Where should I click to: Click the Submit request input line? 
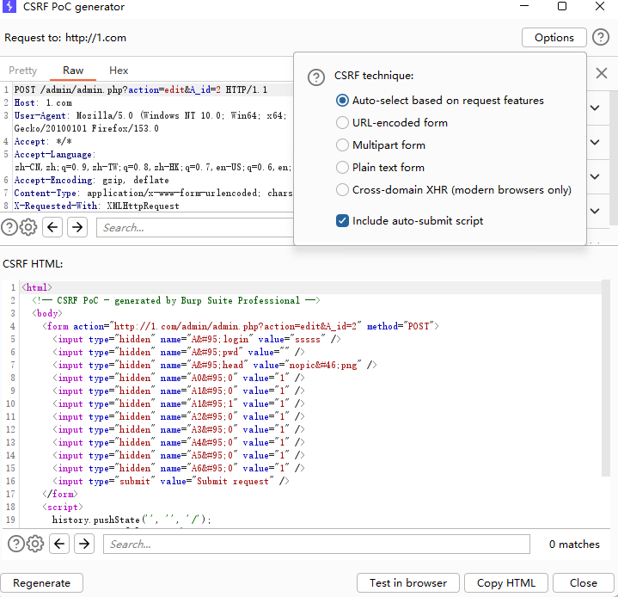[x=171, y=481]
